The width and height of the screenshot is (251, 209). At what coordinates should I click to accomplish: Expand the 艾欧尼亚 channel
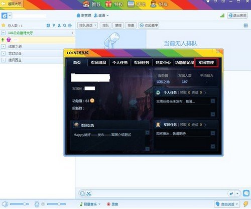(3, 53)
